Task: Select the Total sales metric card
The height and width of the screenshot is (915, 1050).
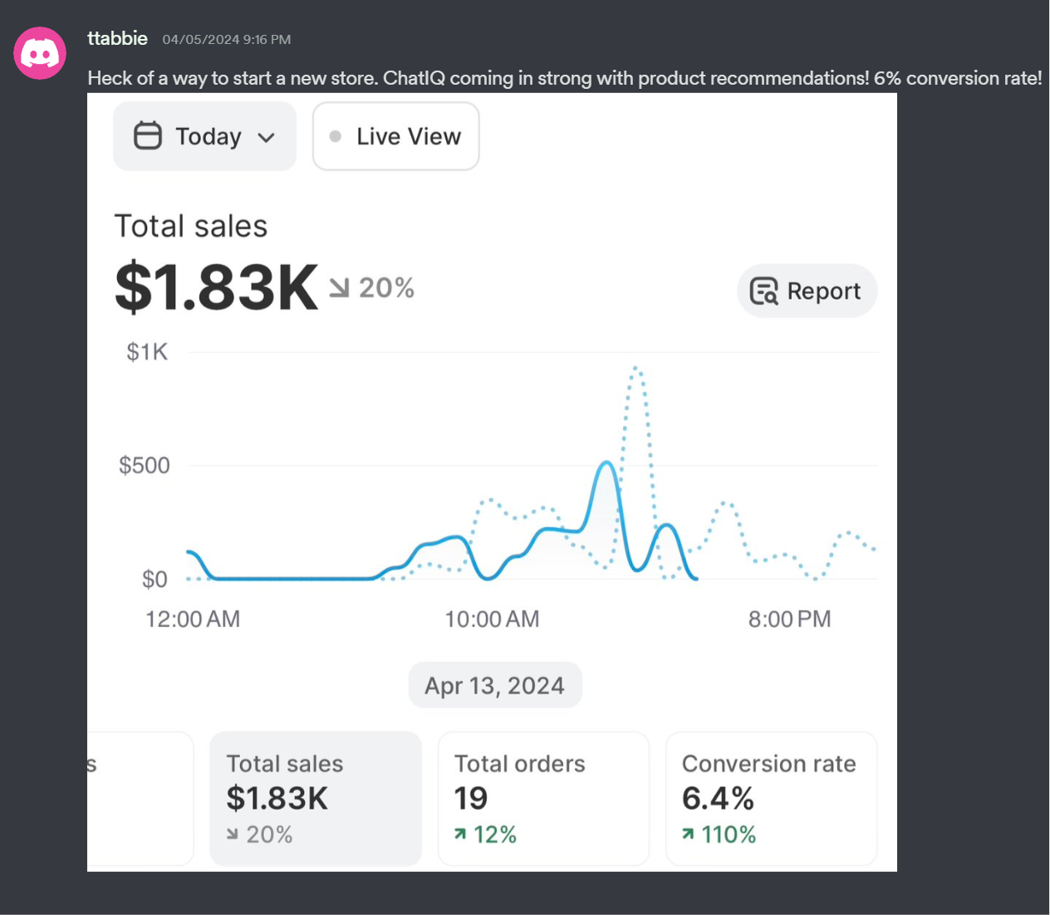Action: coord(316,798)
